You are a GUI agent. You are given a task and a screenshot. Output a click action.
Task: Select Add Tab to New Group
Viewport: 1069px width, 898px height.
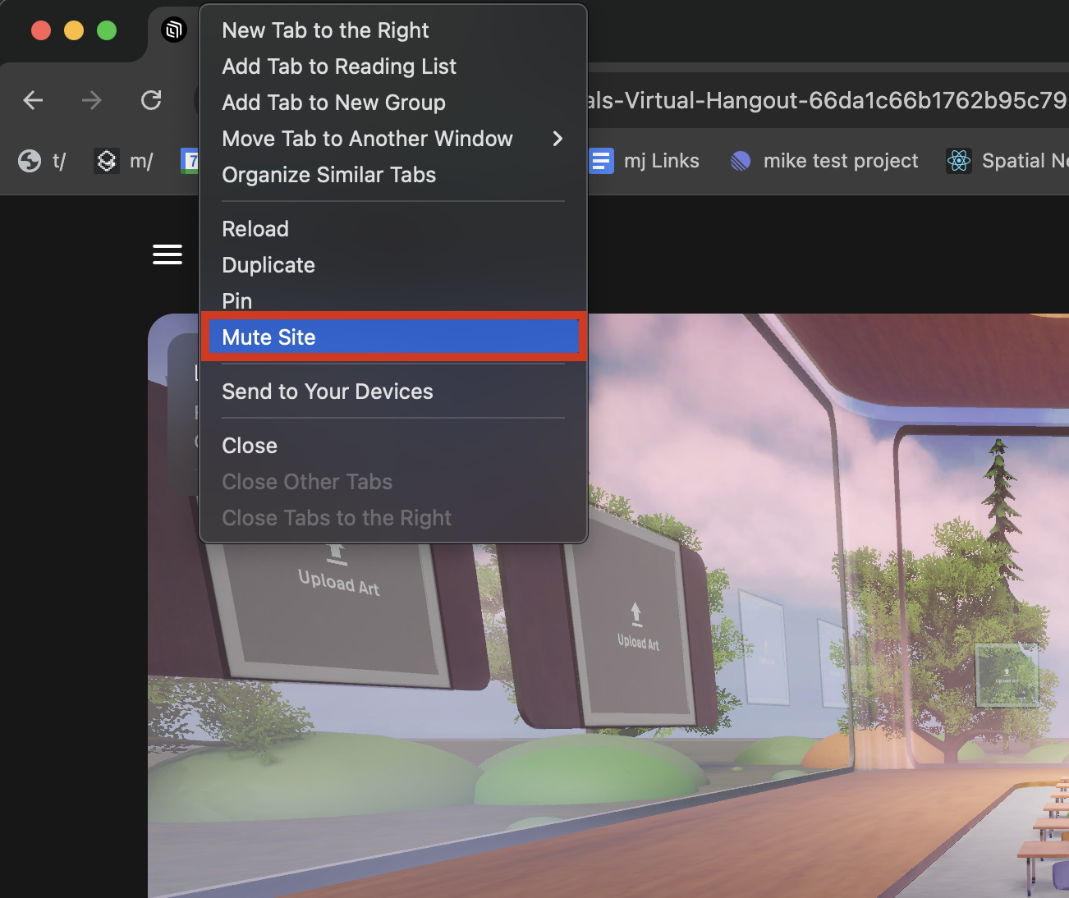[333, 103]
